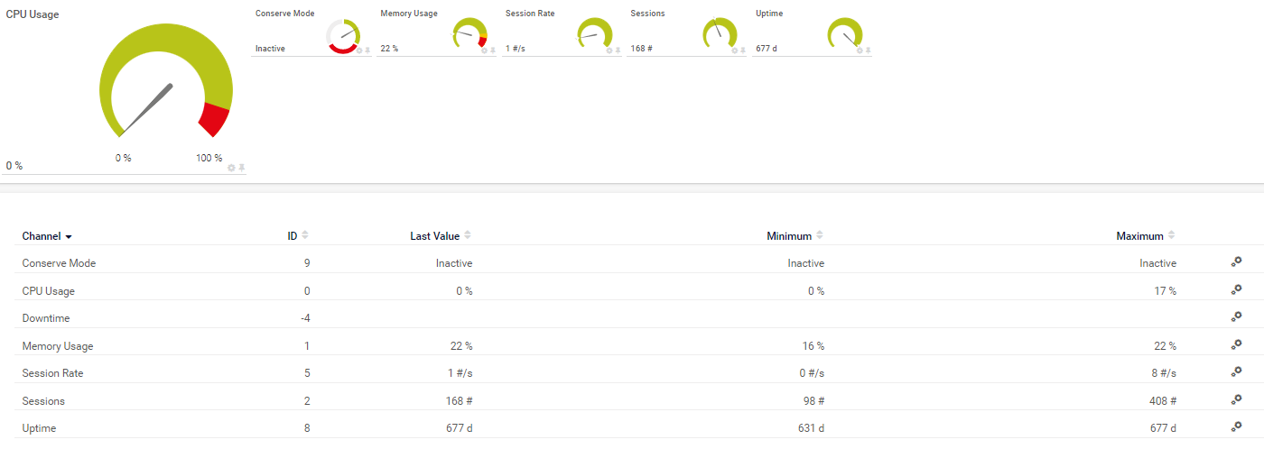1264x449 pixels.
Task: Open settings gear for Conserve Mode row
Action: tap(1236, 262)
